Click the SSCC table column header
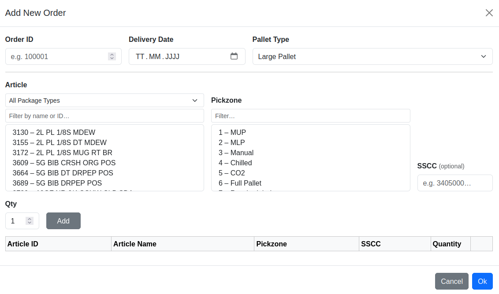 coord(395,244)
